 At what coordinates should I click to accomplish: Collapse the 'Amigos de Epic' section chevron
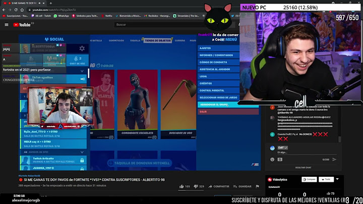click(x=82, y=152)
